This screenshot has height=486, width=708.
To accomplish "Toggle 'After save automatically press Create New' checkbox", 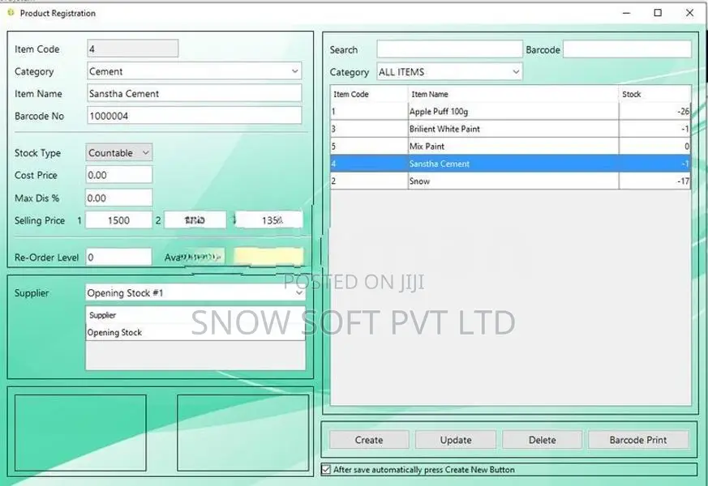I will coord(326,470).
